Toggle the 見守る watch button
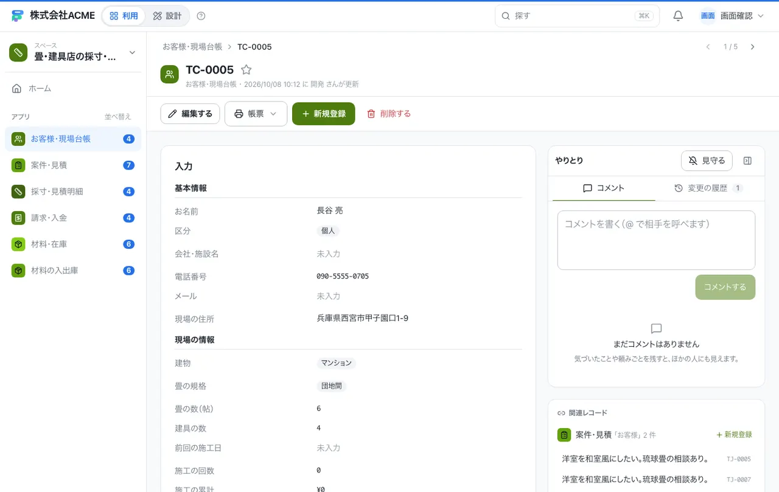Viewport: 779px width, 492px height. 707,161
